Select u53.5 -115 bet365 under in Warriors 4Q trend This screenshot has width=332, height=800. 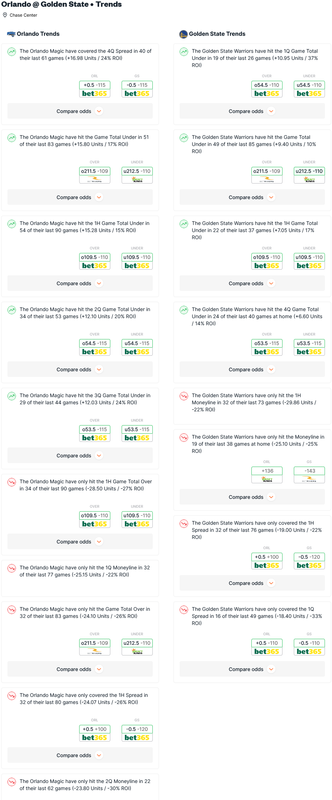(309, 348)
